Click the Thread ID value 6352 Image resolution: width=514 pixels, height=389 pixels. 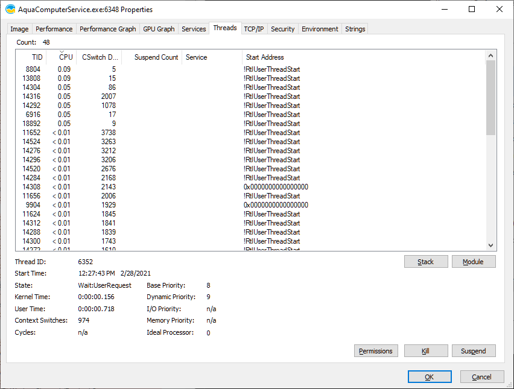[85, 262]
